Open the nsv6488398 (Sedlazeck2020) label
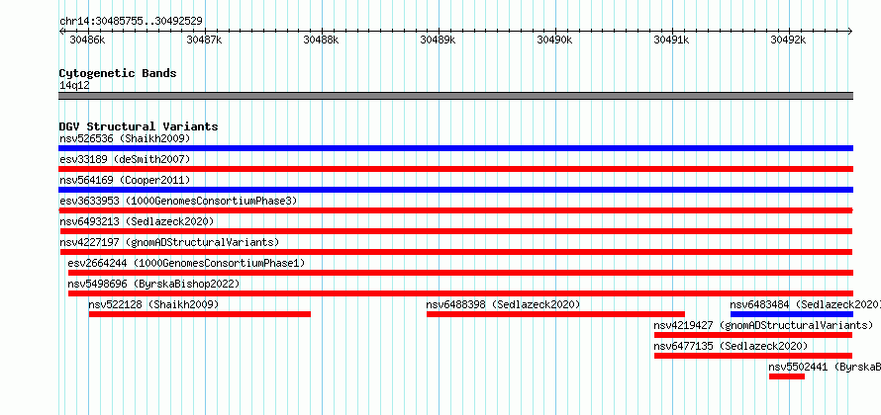Viewport: 881px width, 415px height. pos(503,304)
